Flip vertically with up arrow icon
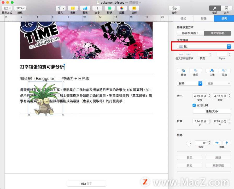The height and width of the screenshot is (189, 234). [x=227, y=143]
